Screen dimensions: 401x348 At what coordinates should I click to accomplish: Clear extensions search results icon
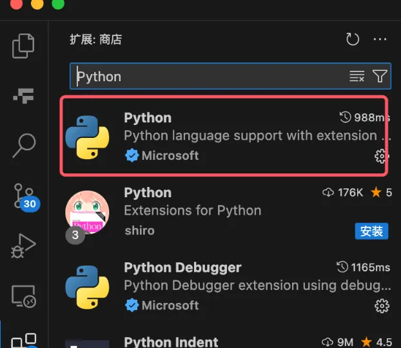click(x=357, y=76)
